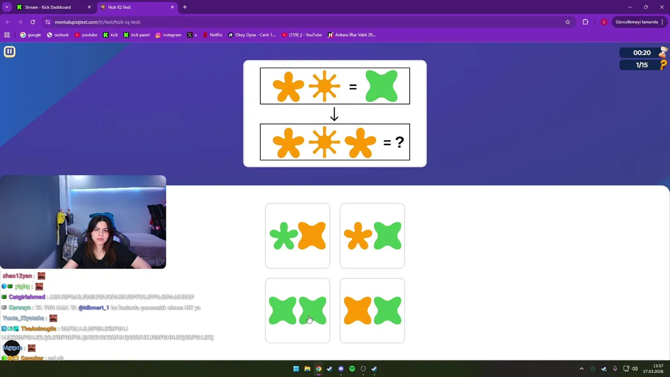This screenshot has height=377, width=670.
Task: Click the microphone icon in system tray
Action: click(x=615, y=369)
